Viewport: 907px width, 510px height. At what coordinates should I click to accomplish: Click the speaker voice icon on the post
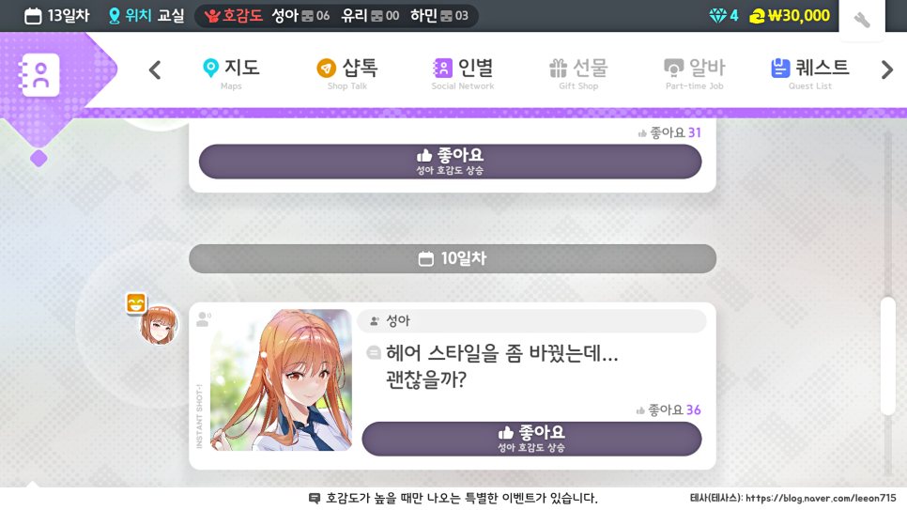coord(204,319)
